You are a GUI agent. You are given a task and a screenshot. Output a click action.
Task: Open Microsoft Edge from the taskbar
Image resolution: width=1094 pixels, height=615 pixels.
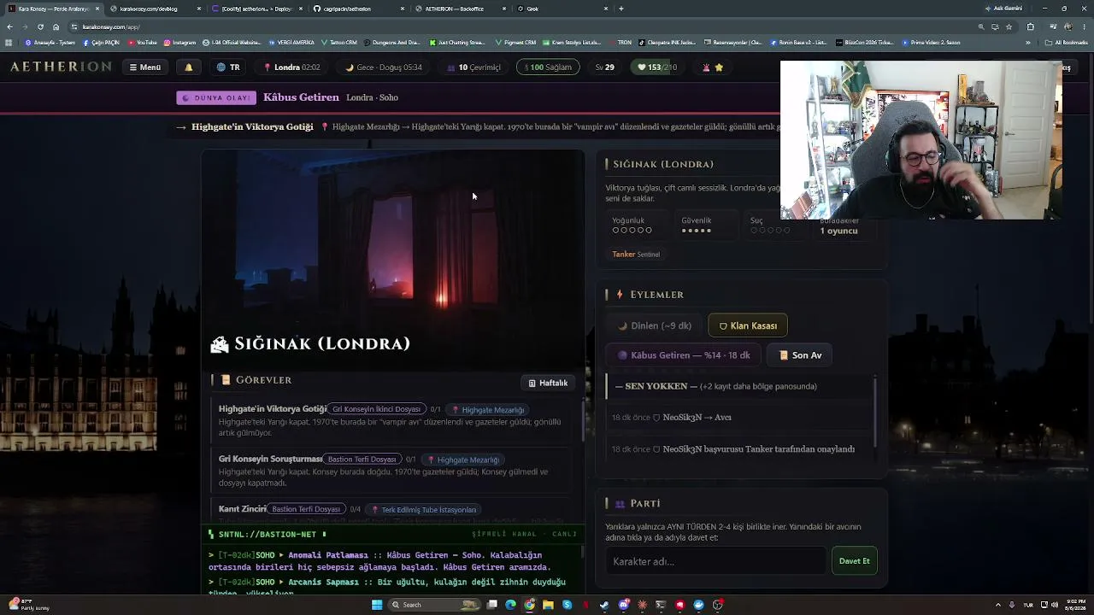click(511, 605)
